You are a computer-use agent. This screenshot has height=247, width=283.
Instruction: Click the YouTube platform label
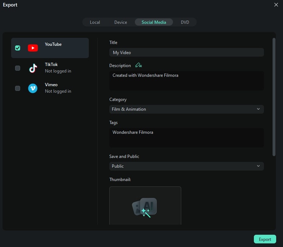pos(53,44)
